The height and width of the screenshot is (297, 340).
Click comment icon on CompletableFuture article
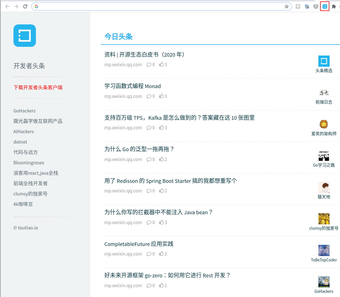(x=149, y=254)
